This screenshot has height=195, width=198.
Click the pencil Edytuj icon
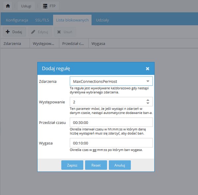(x=33, y=32)
